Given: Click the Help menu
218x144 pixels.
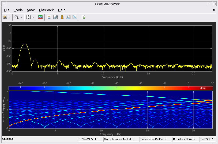Looking at the screenshot, I should coord(62,10).
